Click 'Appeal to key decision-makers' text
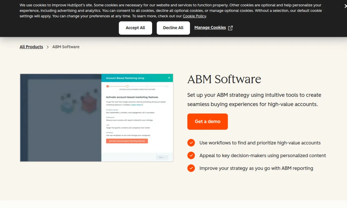 (263, 155)
